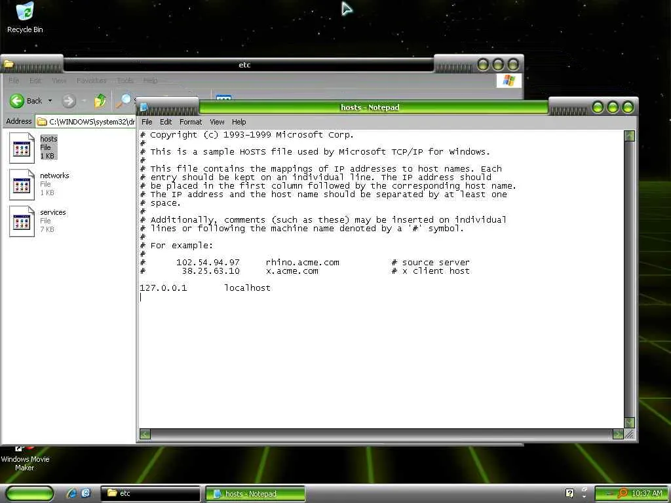The width and height of the screenshot is (671, 503).
Task: Open Help menu in etc window
Action: coord(150,81)
